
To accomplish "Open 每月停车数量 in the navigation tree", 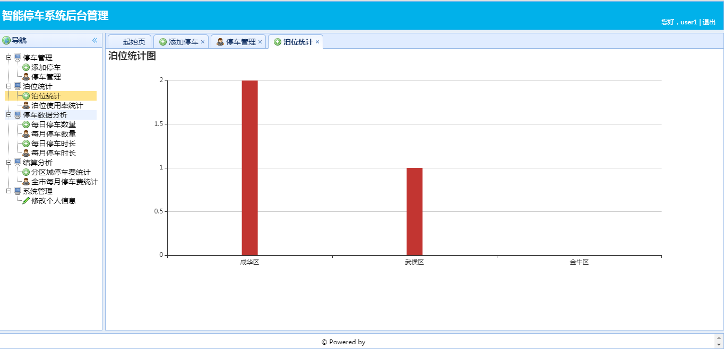I will click(53, 134).
